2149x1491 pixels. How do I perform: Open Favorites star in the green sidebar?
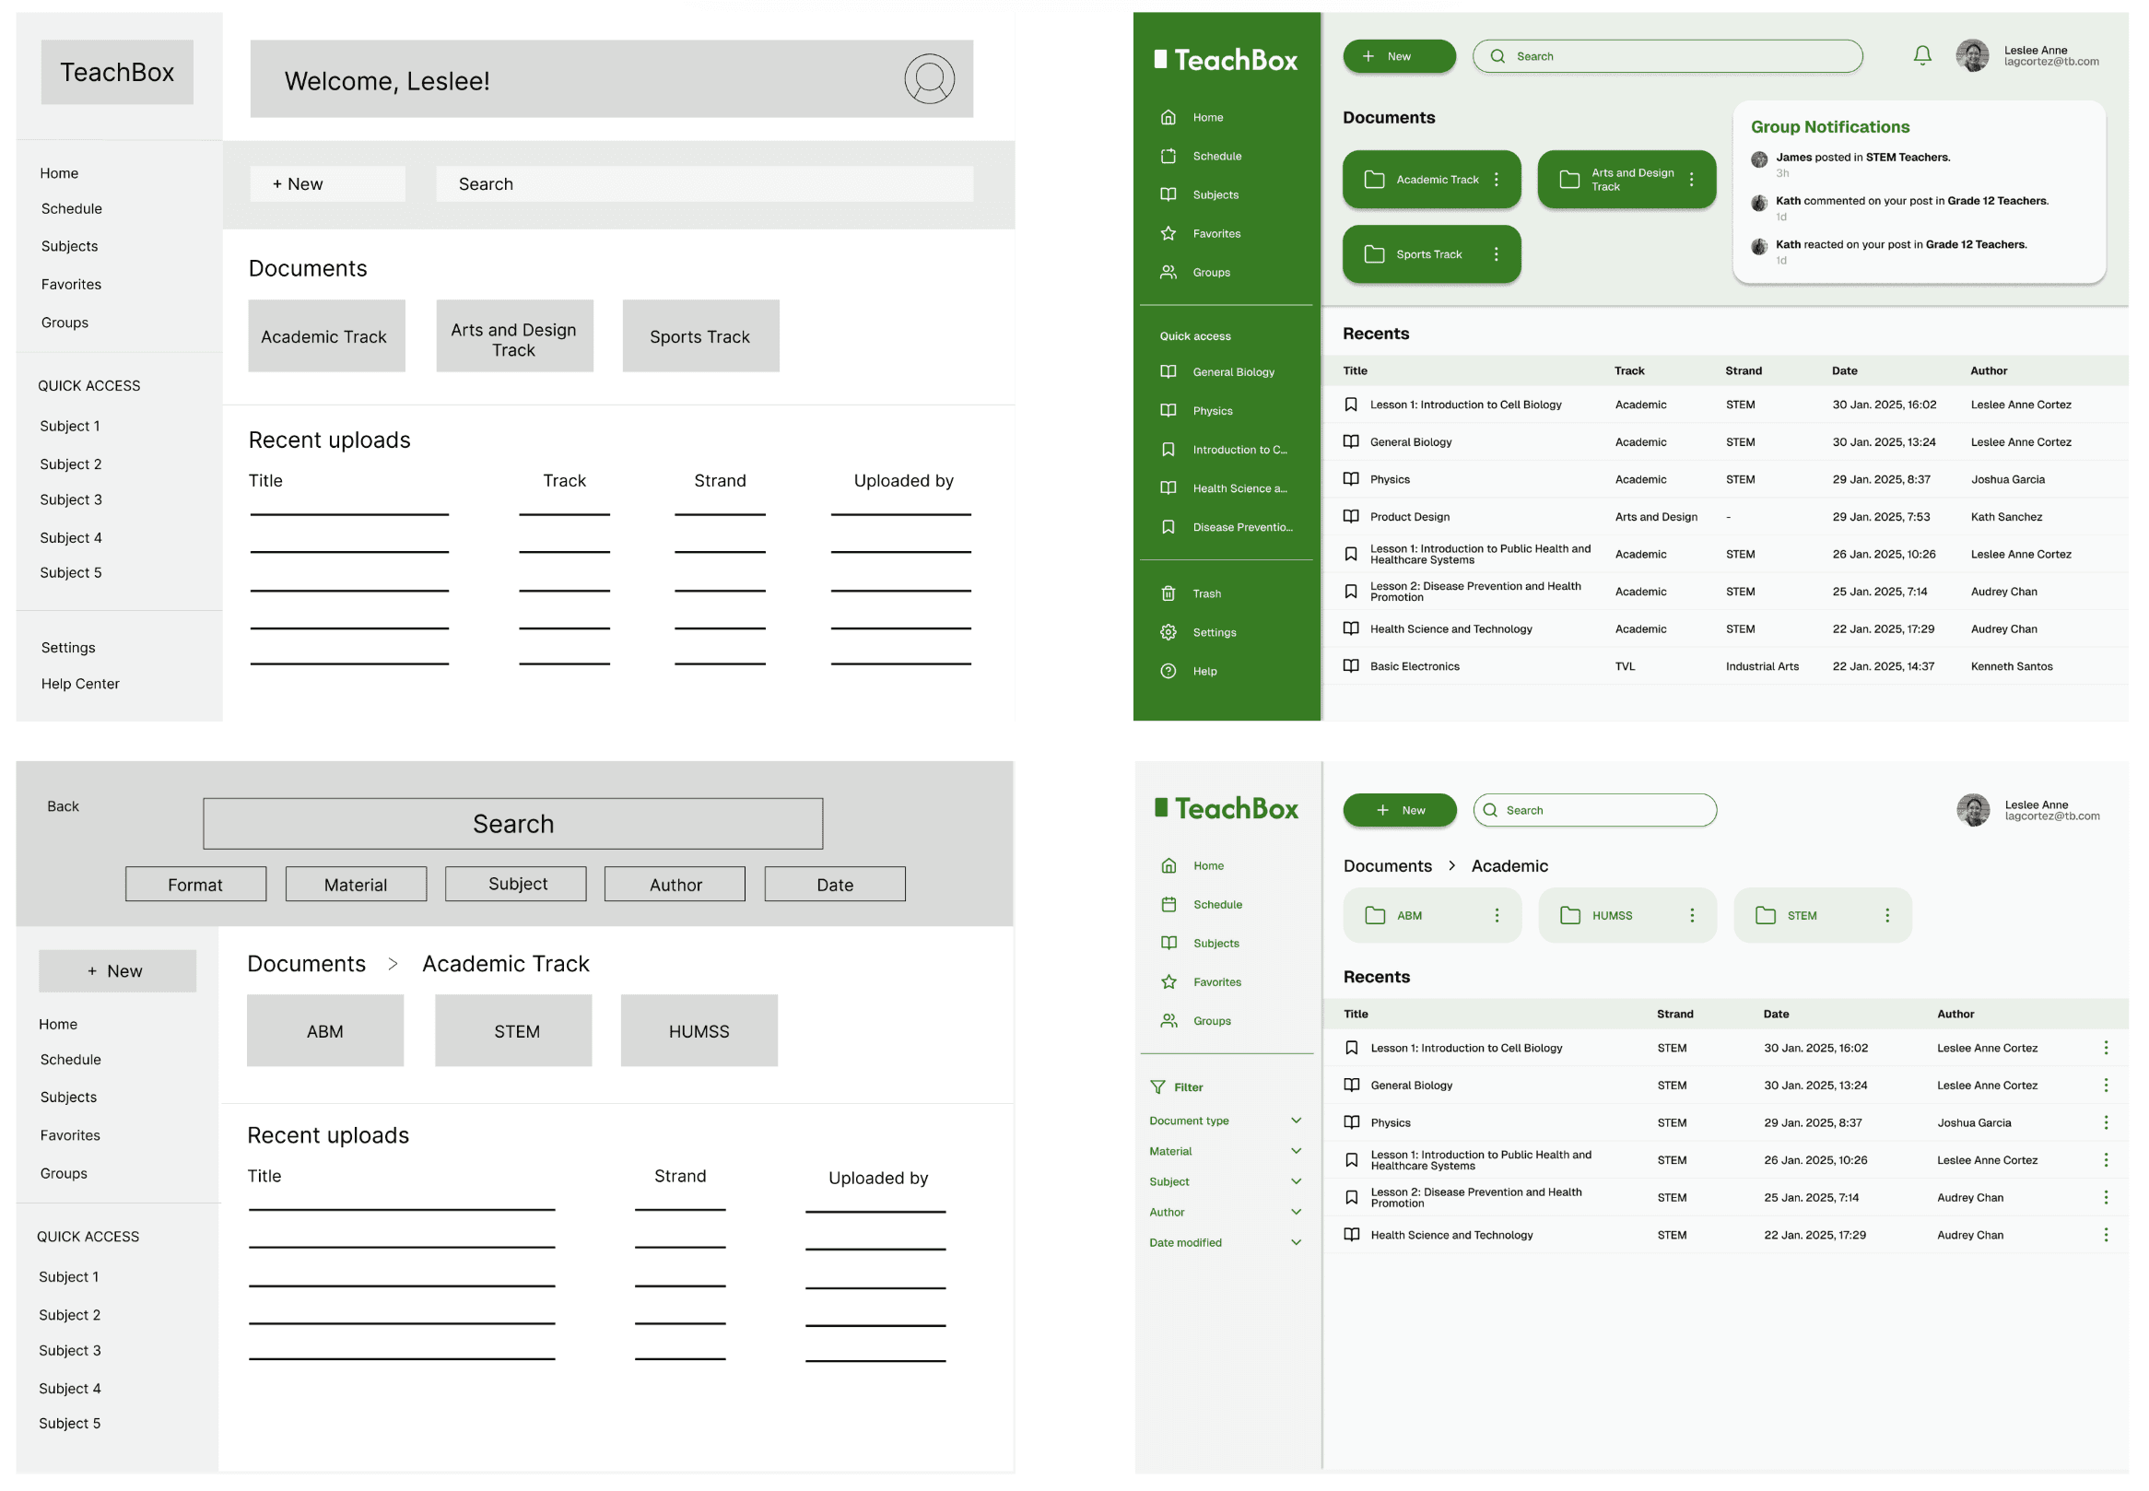pos(1168,233)
